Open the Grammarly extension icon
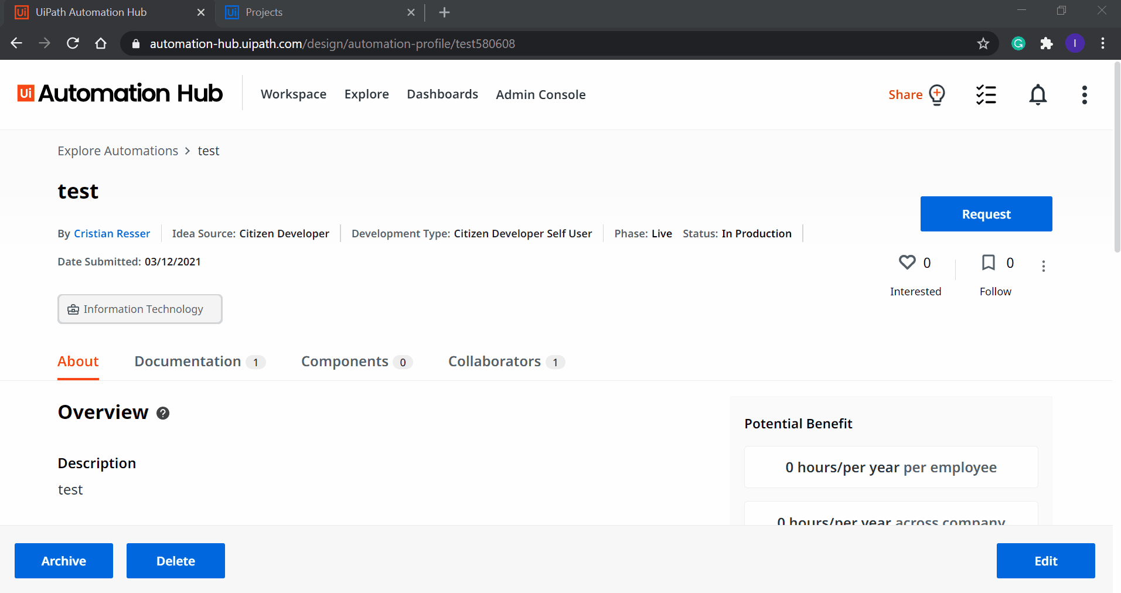The width and height of the screenshot is (1121, 593). click(1018, 43)
